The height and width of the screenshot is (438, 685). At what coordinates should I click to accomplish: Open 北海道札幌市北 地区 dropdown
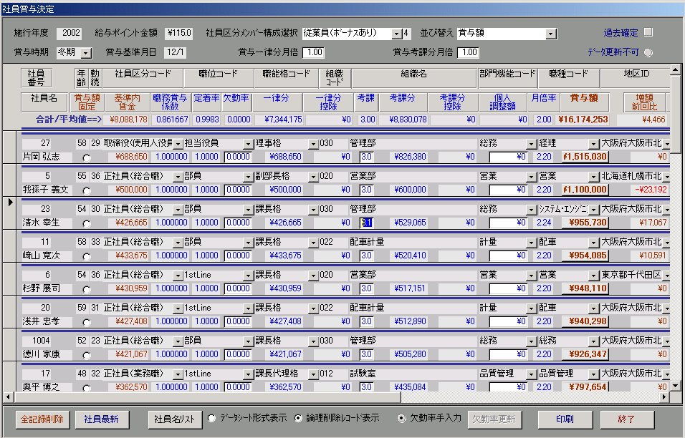click(x=666, y=177)
